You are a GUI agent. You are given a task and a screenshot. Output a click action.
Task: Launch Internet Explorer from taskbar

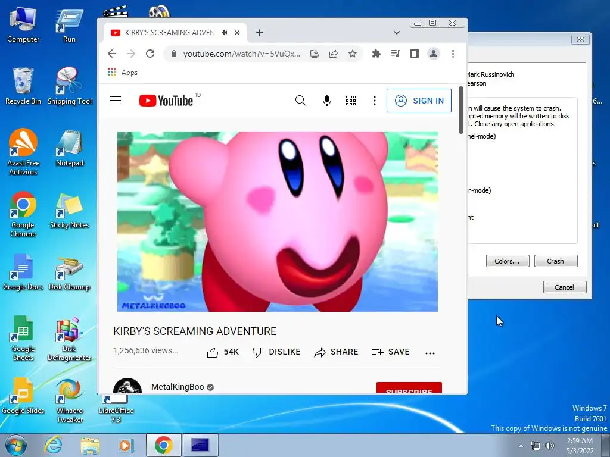[x=53, y=445]
